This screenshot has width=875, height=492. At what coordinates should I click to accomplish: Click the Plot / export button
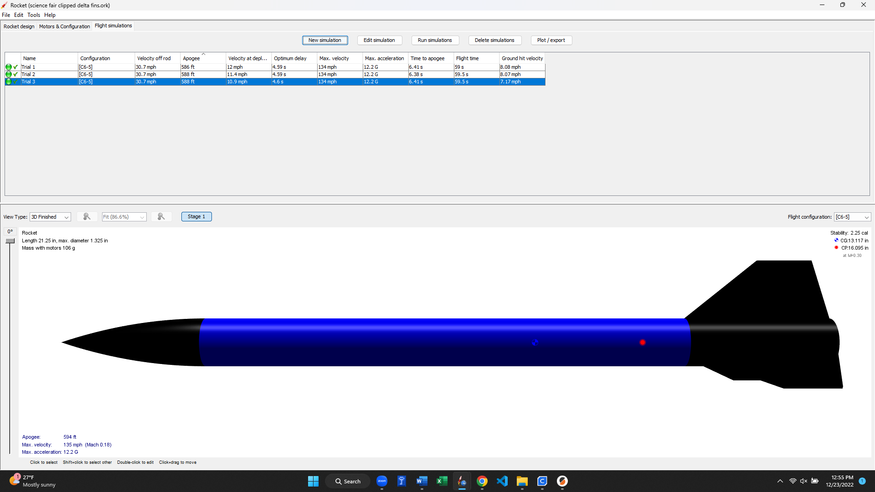click(551, 40)
